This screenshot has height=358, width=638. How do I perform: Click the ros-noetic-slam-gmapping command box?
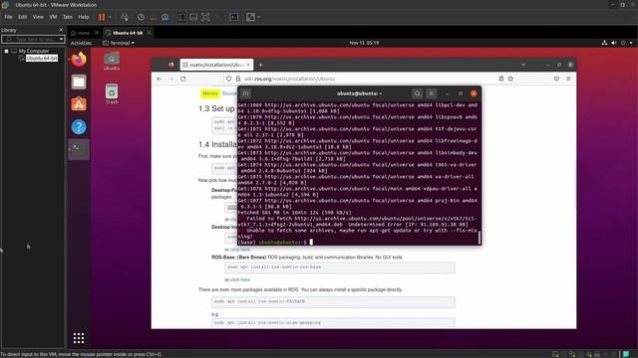[333, 322]
